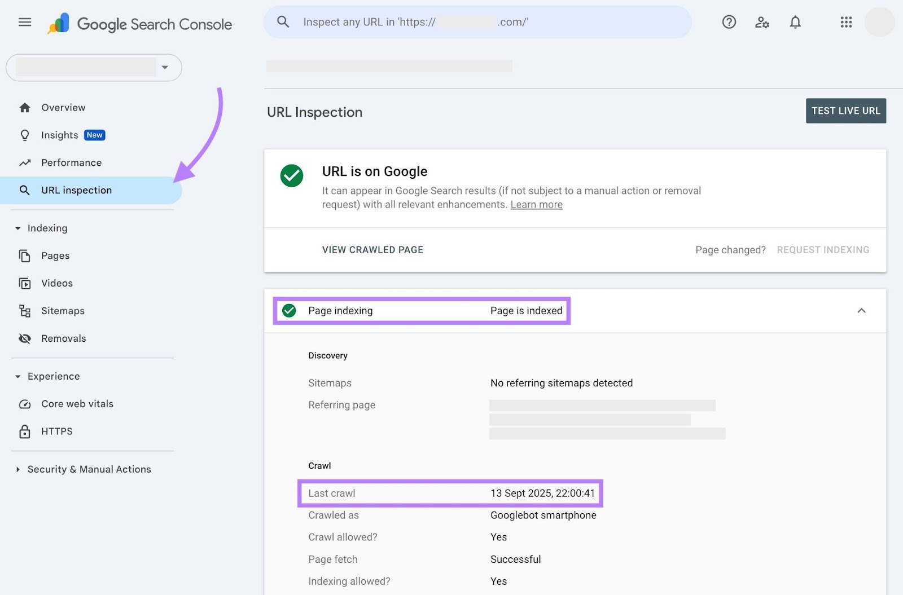Image resolution: width=903 pixels, height=595 pixels.
Task: Click the HTTPS lock icon
Action: 25,431
